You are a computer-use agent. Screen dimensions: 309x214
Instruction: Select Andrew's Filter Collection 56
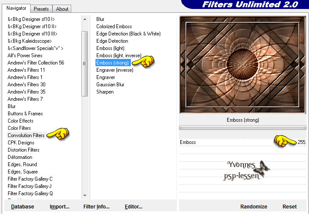pyautogui.click(x=36, y=63)
